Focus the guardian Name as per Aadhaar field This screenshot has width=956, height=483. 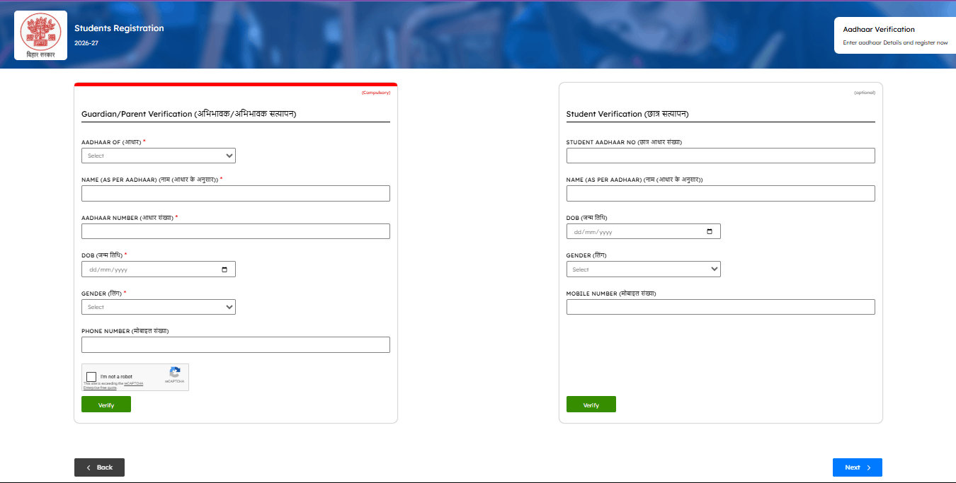coord(235,194)
